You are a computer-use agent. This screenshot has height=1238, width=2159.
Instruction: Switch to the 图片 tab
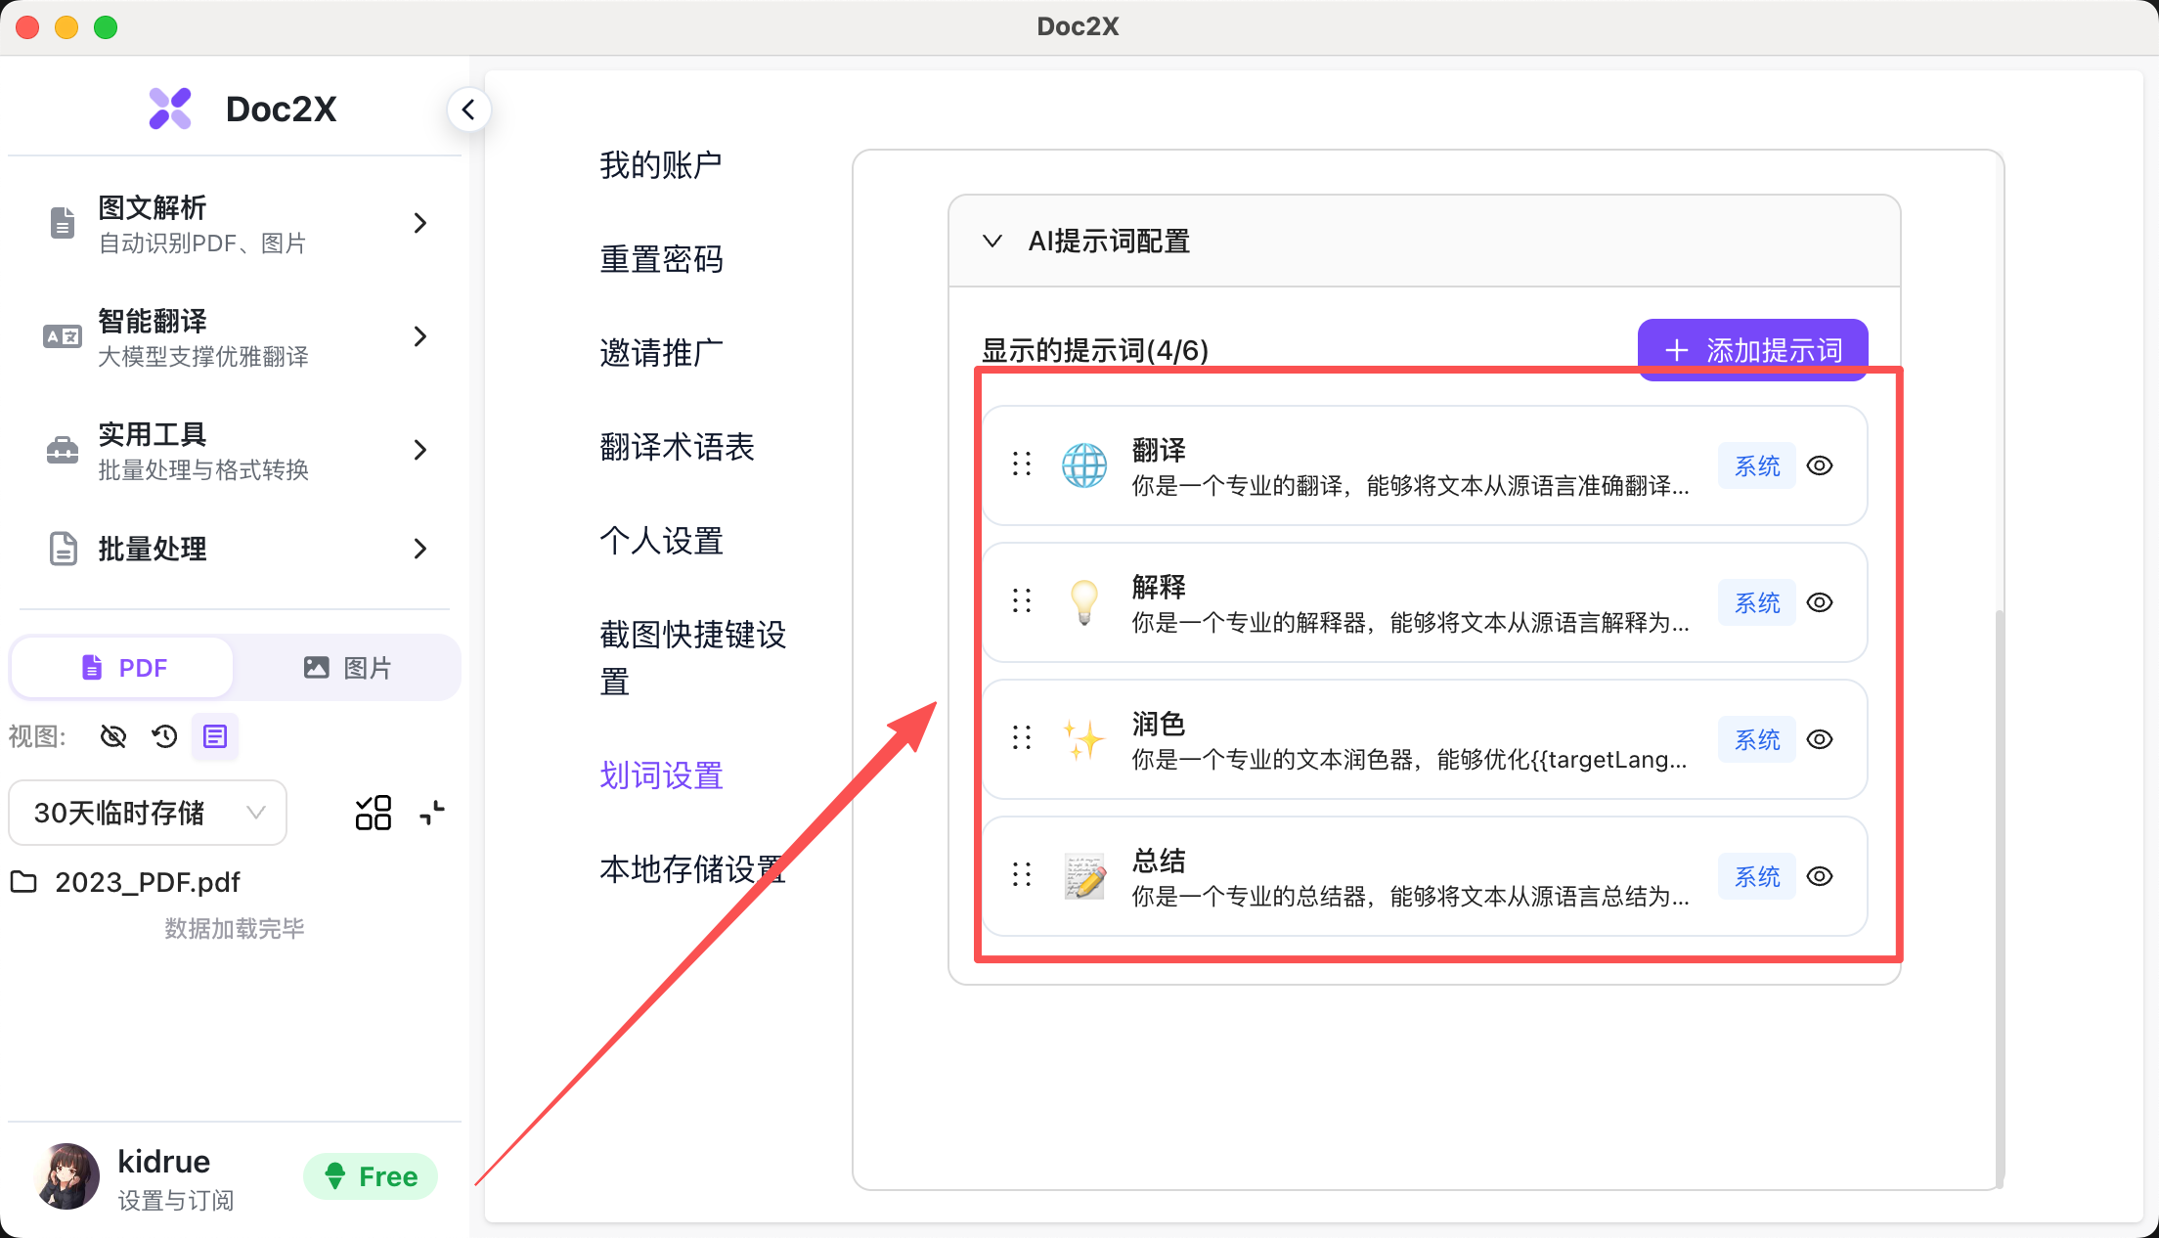pos(347,668)
